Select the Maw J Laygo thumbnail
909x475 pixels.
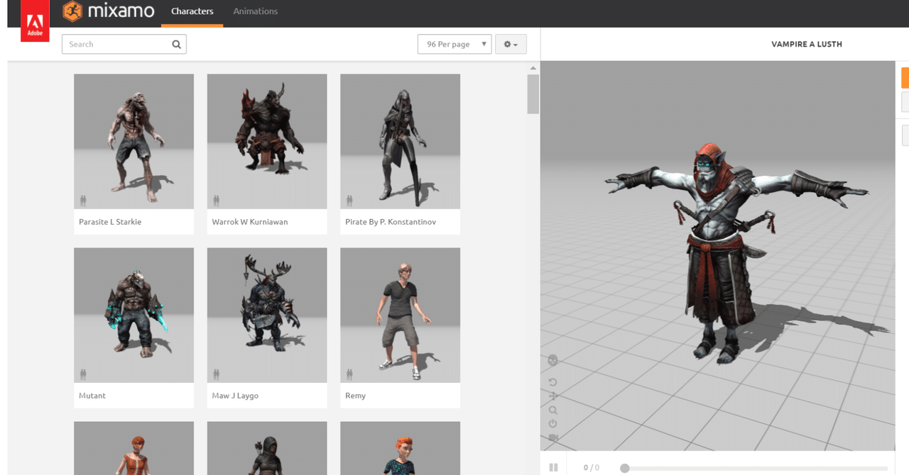pyautogui.click(x=267, y=315)
